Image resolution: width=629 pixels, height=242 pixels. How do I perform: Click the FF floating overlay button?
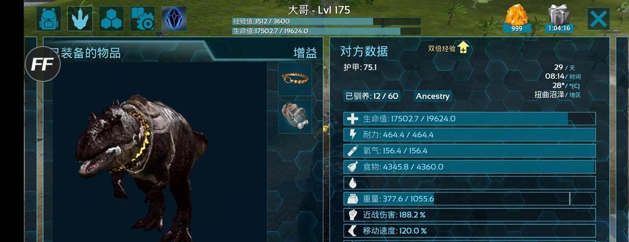42,64
